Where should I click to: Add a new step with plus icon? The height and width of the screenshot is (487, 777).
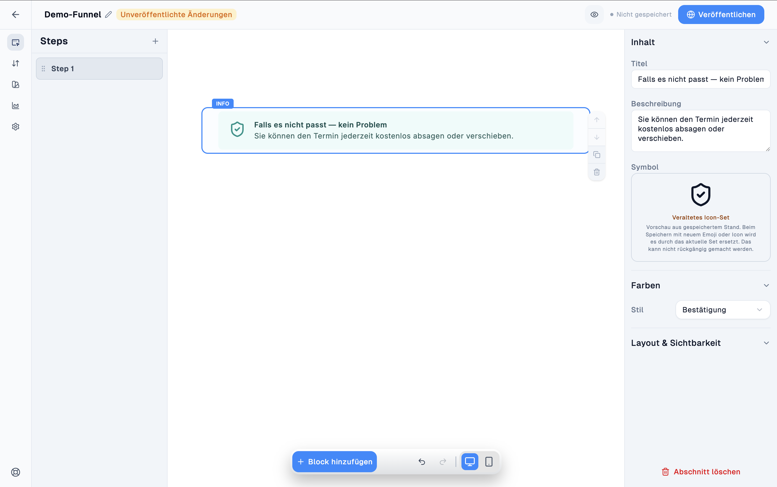click(x=155, y=41)
